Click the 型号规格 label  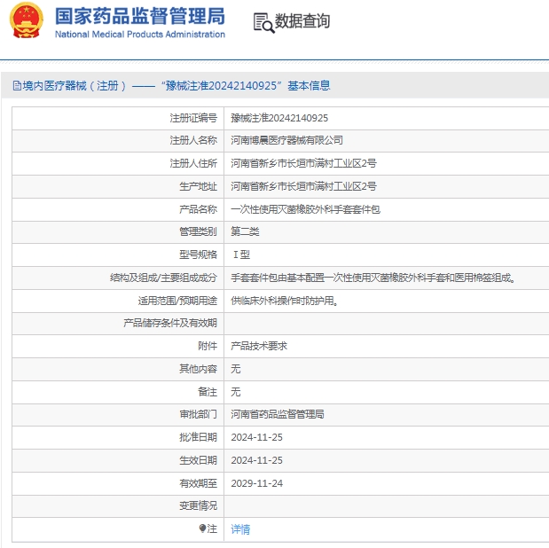coord(198,254)
